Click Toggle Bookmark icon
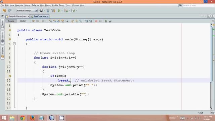Viewport: 215px width, 121px height. (81, 21)
